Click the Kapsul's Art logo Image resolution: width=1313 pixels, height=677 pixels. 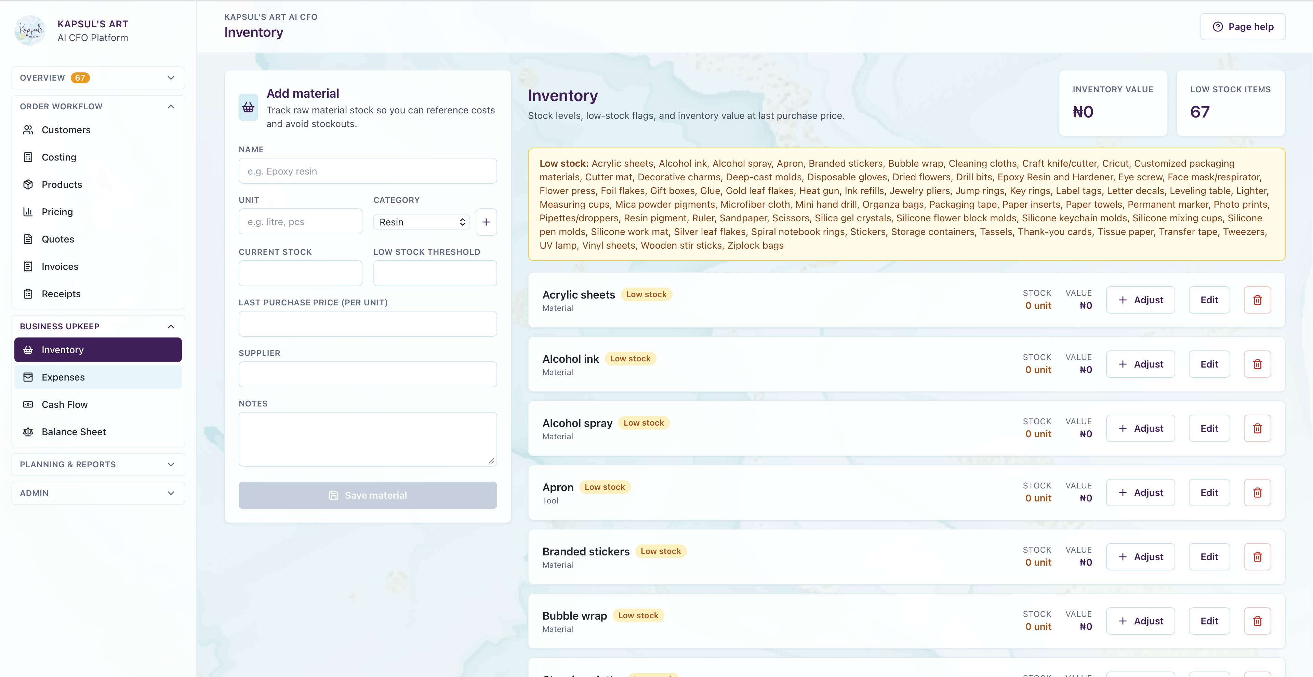coord(30,30)
